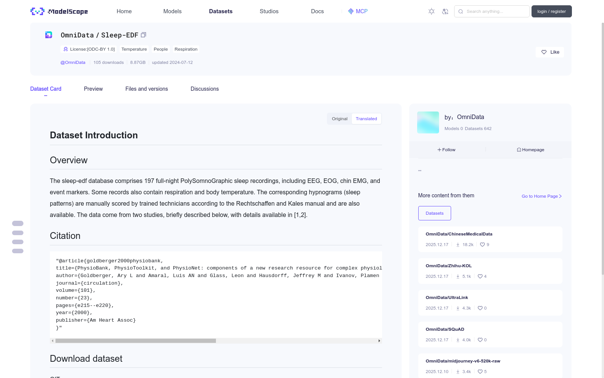Copy the dataset name OmniData/Sleep-EDF
The height and width of the screenshot is (378, 604).
pyautogui.click(x=143, y=35)
